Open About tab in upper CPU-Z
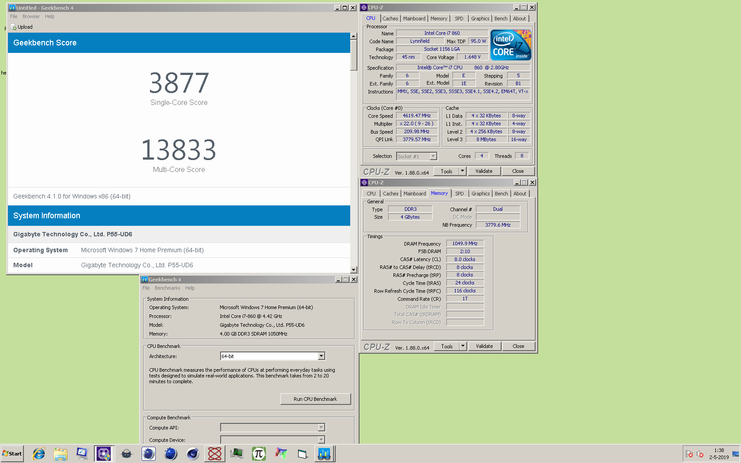The image size is (741, 463). coord(519,19)
